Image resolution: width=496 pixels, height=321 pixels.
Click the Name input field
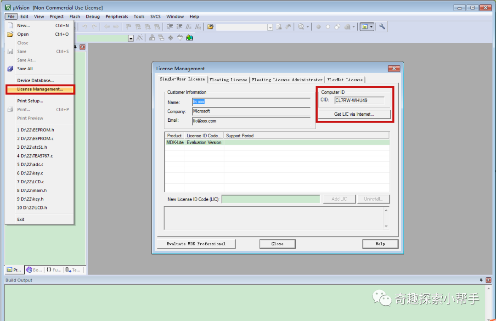pyautogui.click(x=251, y=102)
